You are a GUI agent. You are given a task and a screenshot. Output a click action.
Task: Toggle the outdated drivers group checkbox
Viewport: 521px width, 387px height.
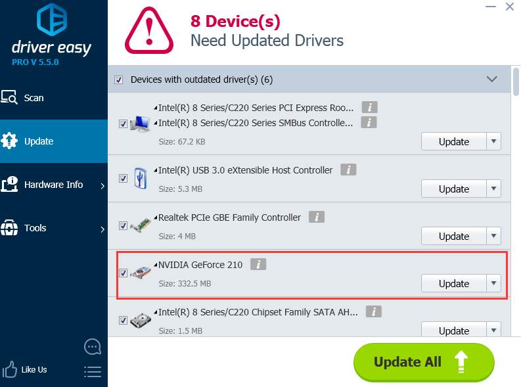119,80
